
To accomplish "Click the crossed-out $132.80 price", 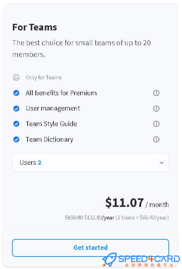I will [74, 217].
